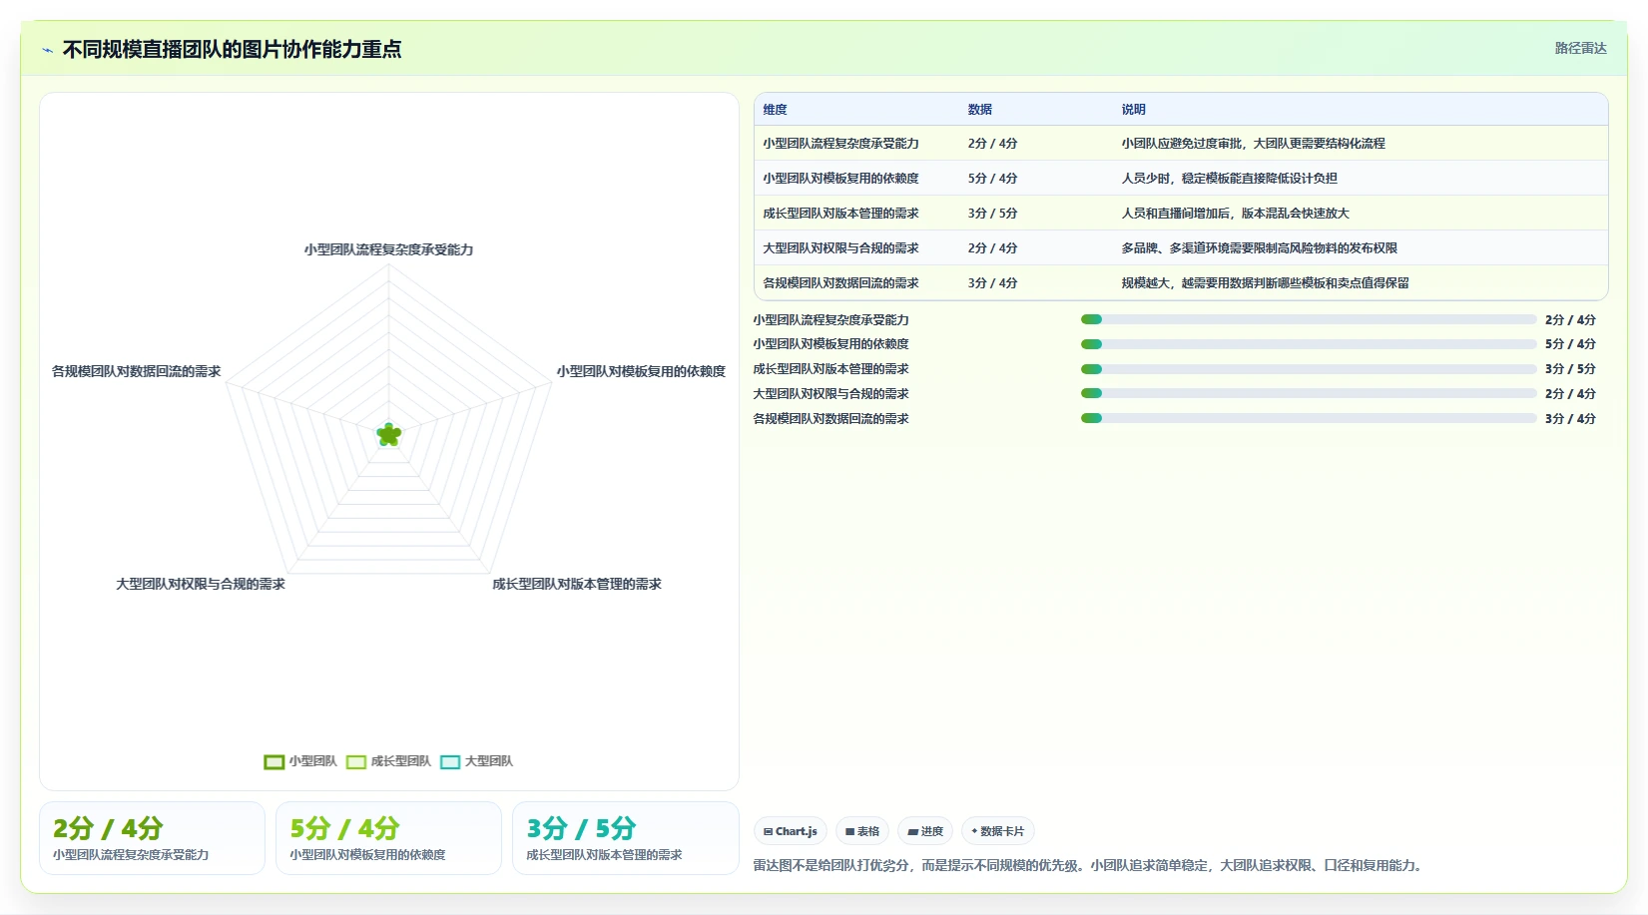This screenshot has height=915, width=1648.
Task: Click progress list label 小型团队流程复杂度承受能力
Action: 830,320
